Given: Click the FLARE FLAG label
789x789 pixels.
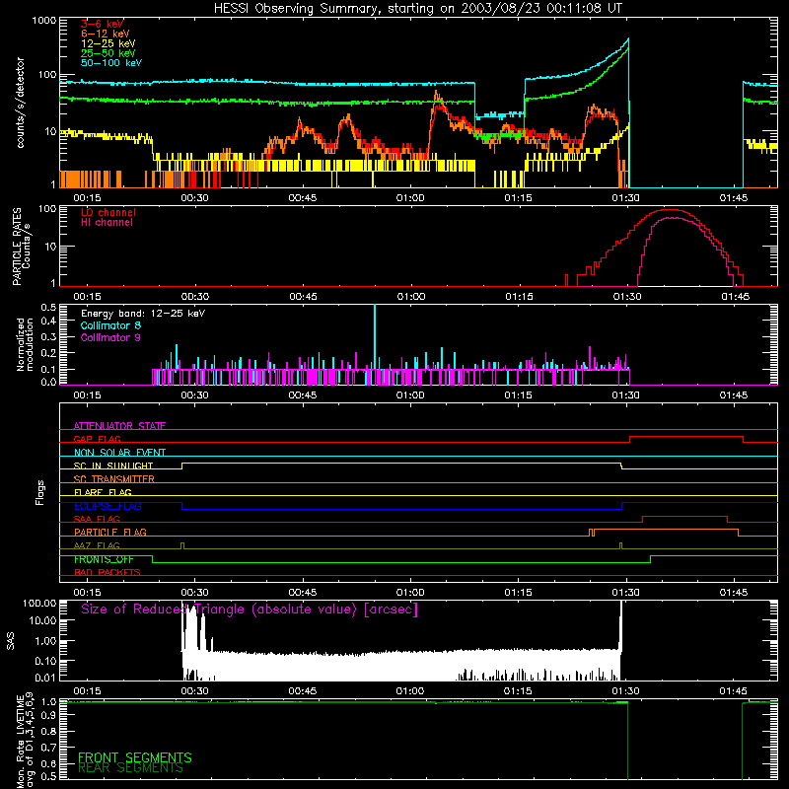Looking at the screenshot, I should click(x=103, y=492).
